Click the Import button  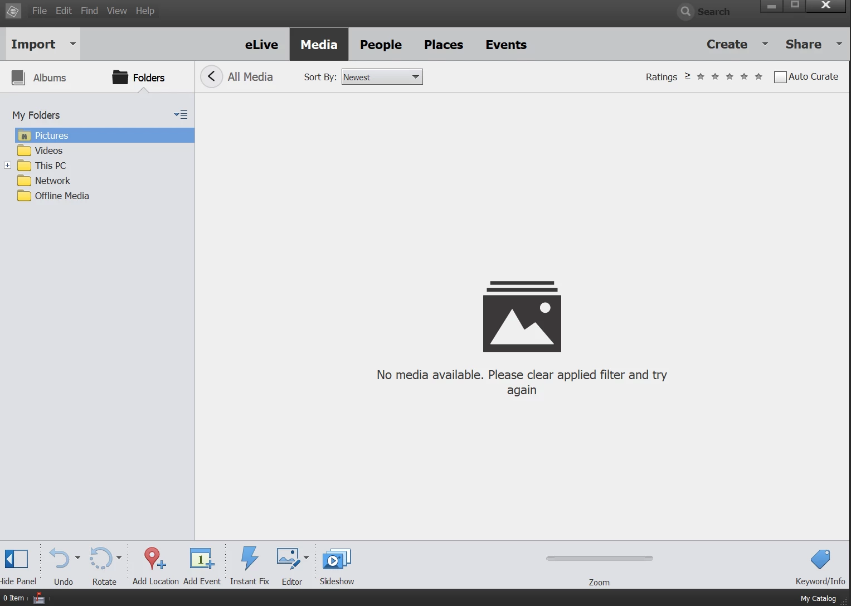pos(33,44)
